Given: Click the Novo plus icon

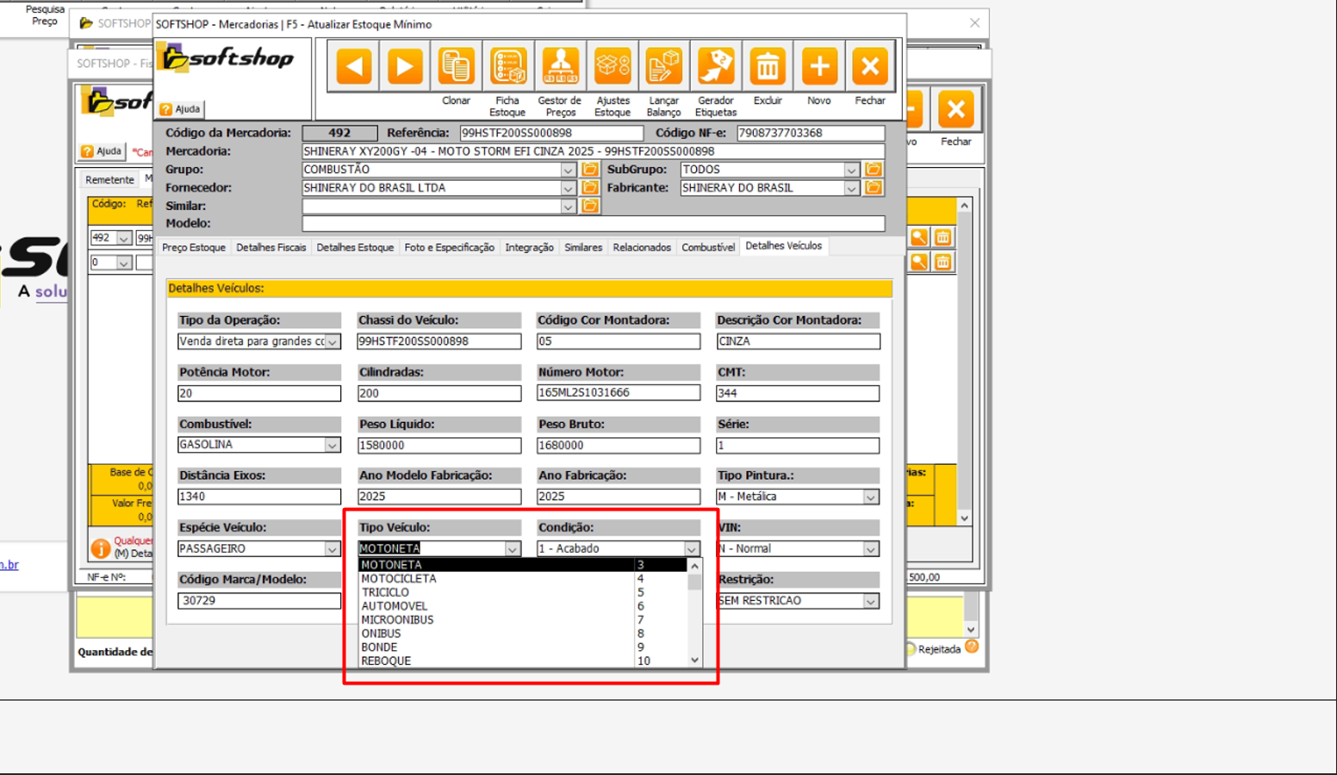Looking at the screenshot, I should (819, 66).
